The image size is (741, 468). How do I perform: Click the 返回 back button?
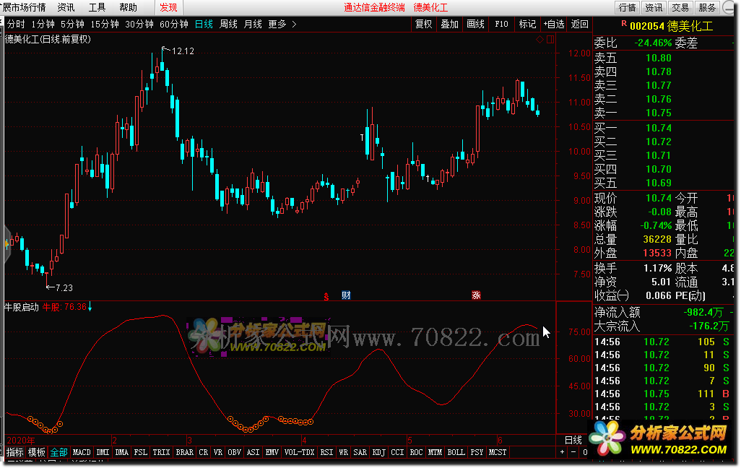point(579,24)
